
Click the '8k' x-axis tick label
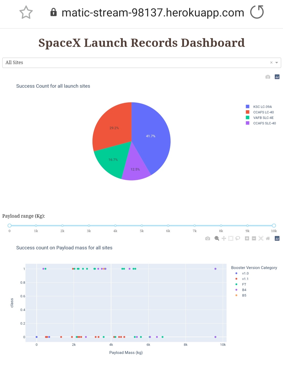(186, 345)
